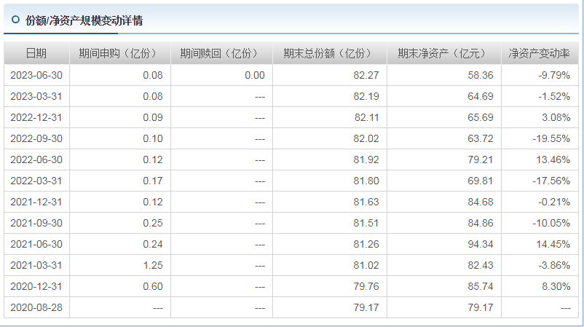Click net assets value 63.72

click(481, 138)
